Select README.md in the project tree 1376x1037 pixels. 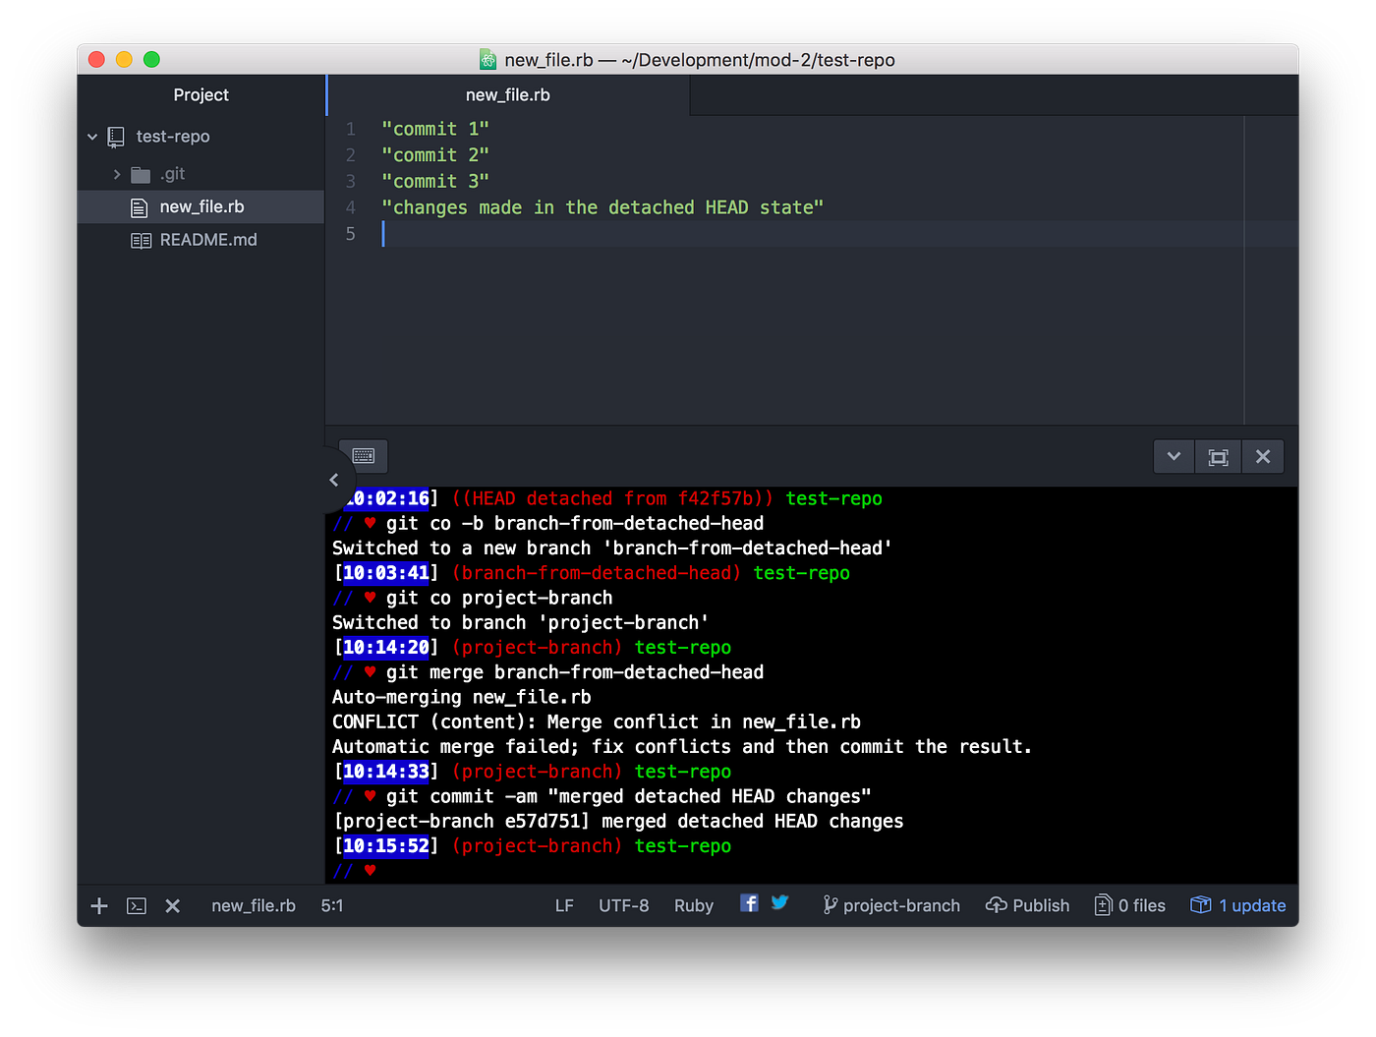pos(206,239)
